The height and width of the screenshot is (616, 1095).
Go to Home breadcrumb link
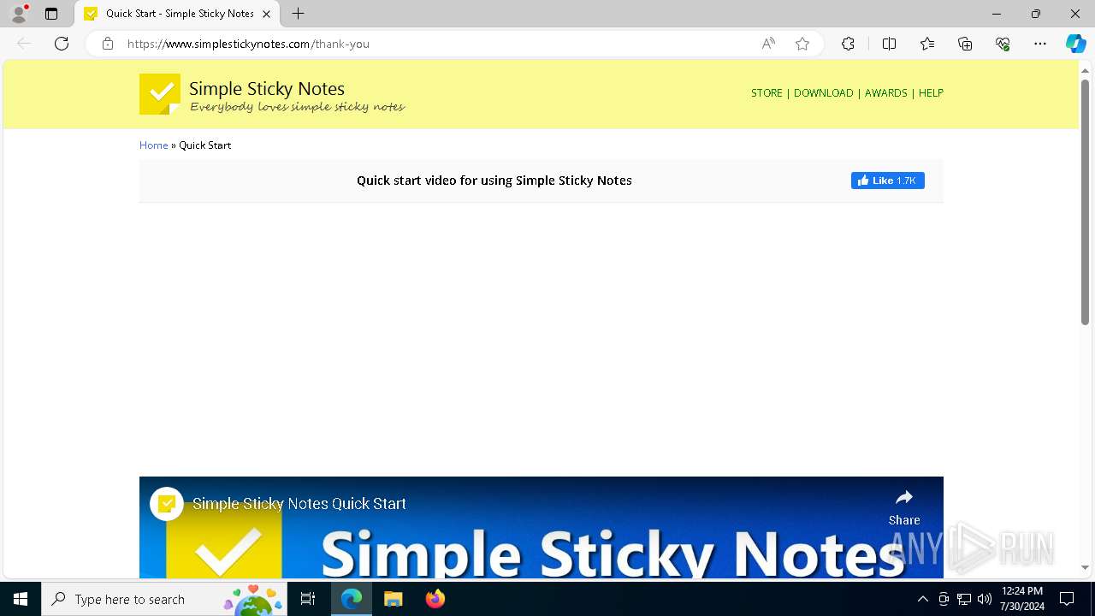tap(153, 145)
